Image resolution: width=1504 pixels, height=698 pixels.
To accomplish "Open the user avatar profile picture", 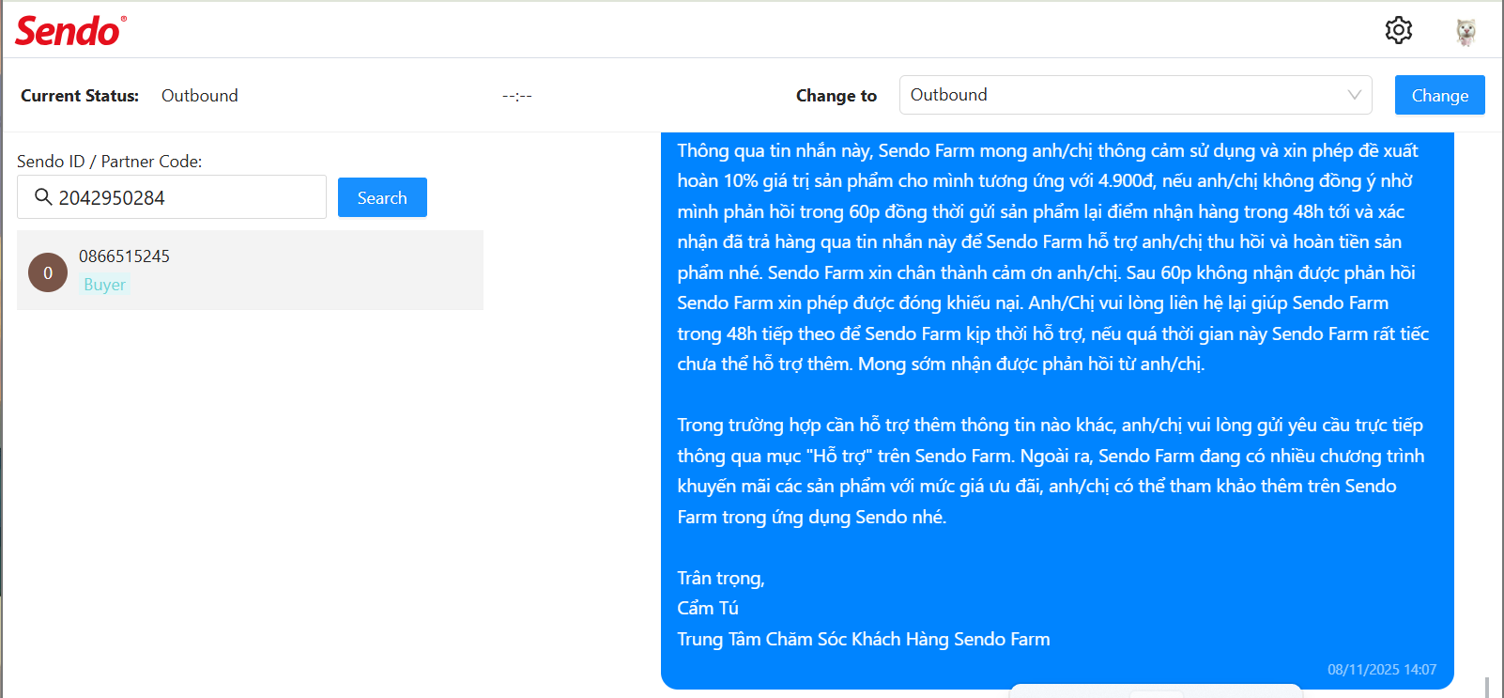I will coord(1466,32).
